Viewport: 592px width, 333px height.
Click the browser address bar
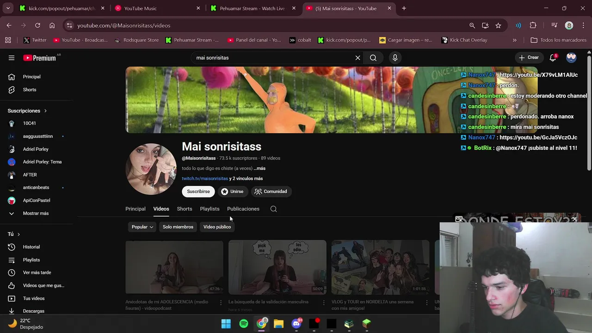pos(268,25)
